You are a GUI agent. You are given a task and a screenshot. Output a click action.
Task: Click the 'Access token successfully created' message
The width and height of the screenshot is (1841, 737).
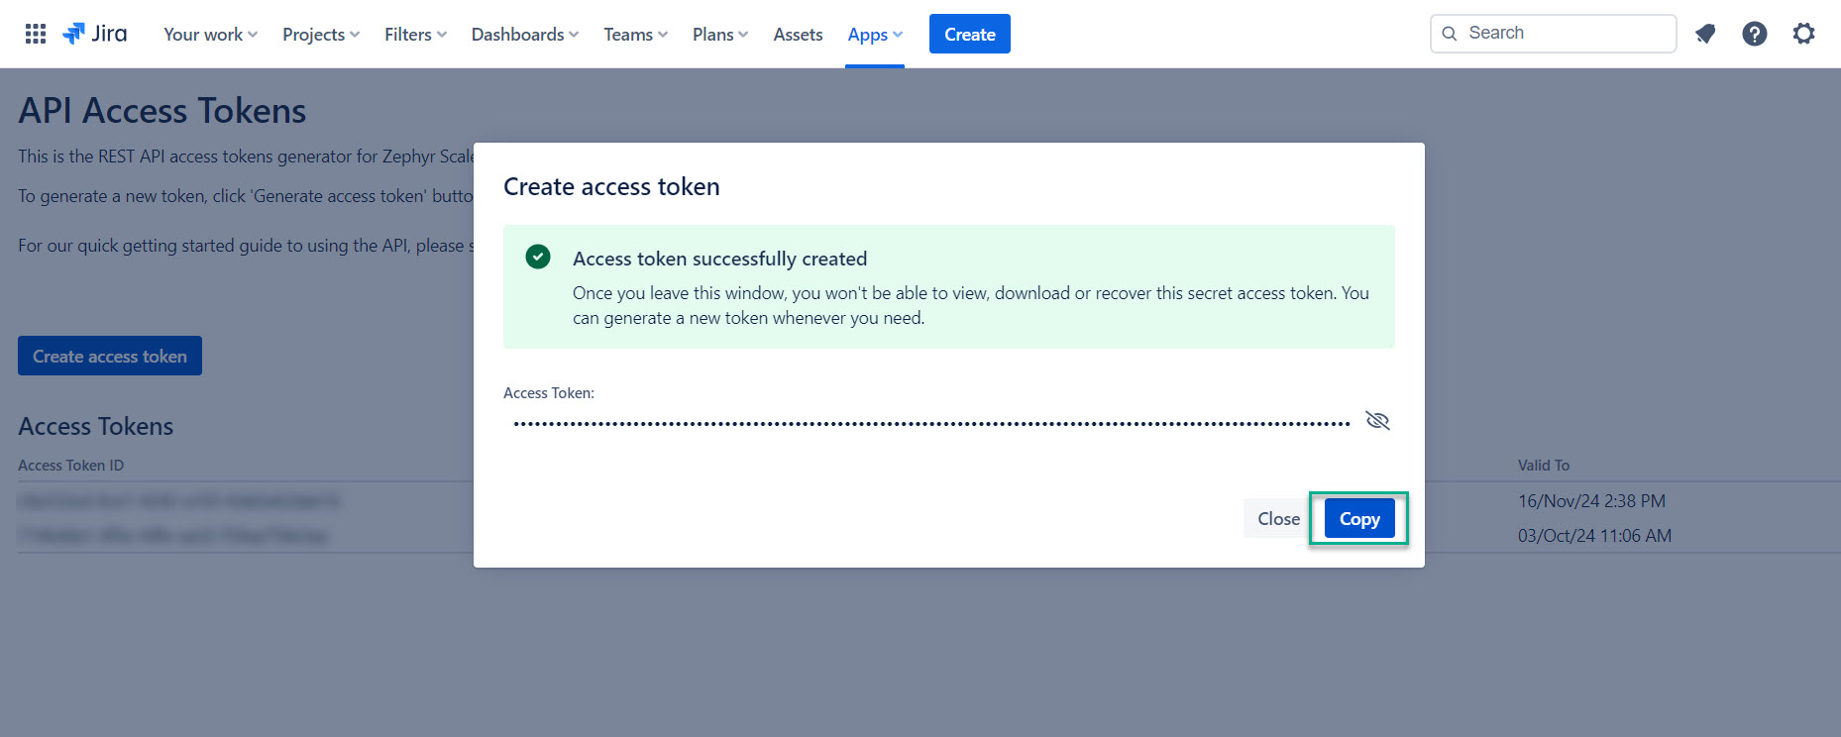(720, 259)
